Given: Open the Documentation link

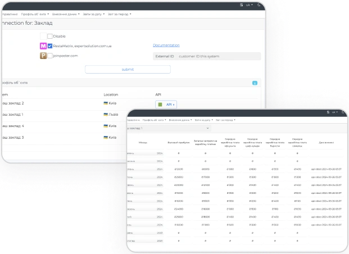Looking at the screenshot, I should (x=166, y=45).
